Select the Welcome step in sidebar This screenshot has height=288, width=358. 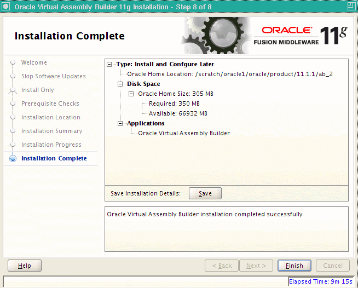tap(34, 62)
